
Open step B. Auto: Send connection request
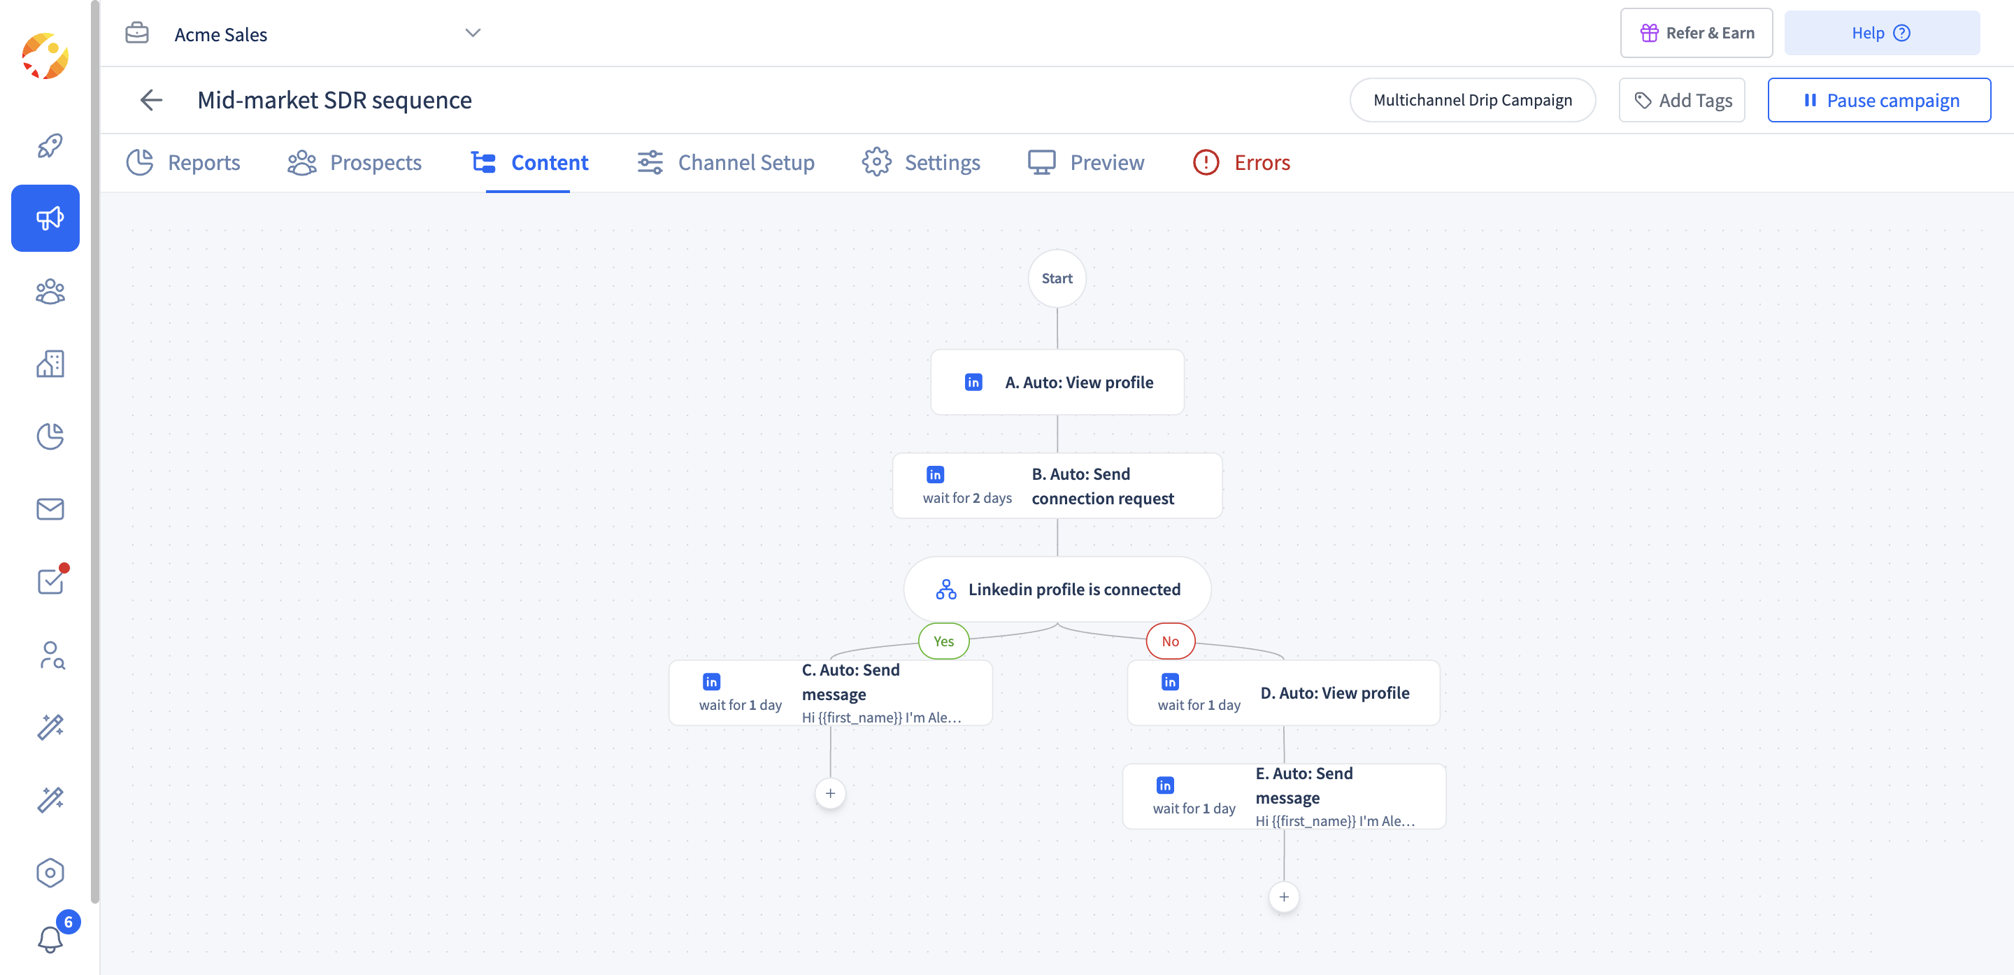(x=1057, y=485)
